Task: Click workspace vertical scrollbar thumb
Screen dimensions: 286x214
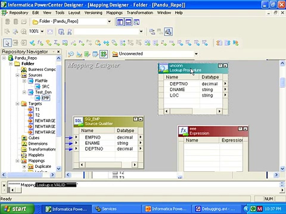Action: pos(282,82)
